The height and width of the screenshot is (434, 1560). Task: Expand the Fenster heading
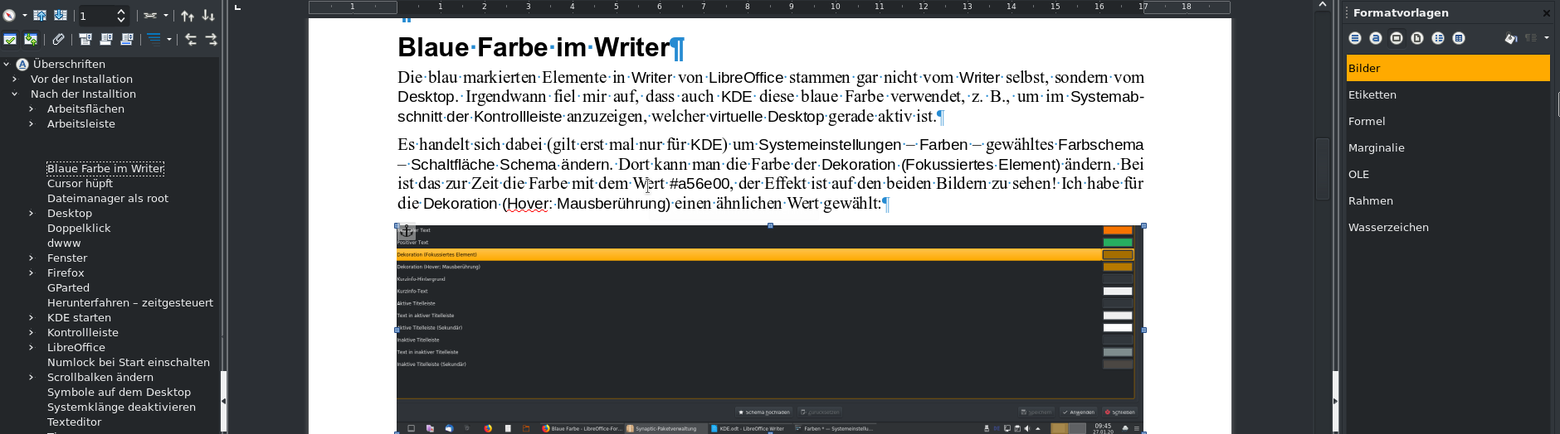(31, 258)
